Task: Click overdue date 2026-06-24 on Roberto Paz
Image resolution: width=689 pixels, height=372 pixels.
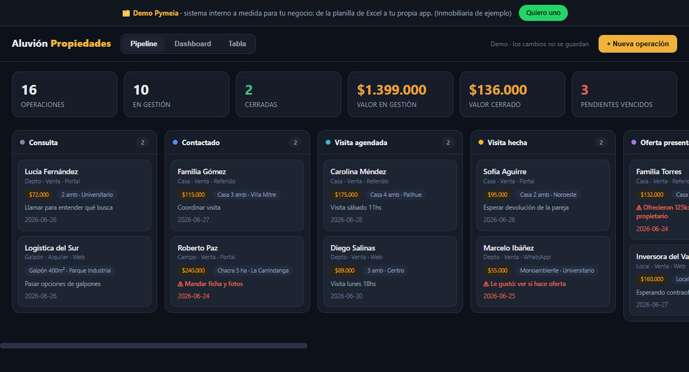Action: pyautogui.click(x=194, y=296)
